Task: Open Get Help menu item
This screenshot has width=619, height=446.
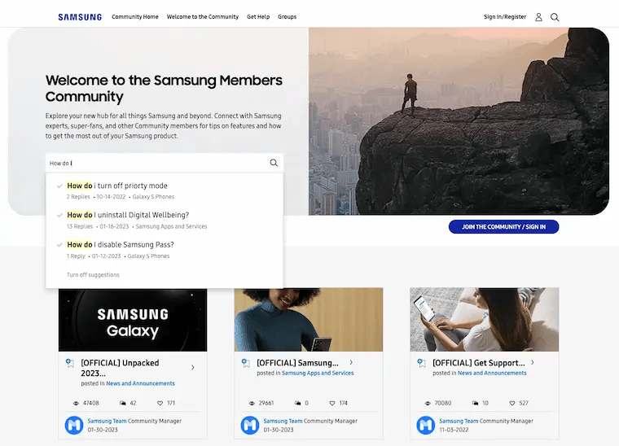Action: coord(258,17)
